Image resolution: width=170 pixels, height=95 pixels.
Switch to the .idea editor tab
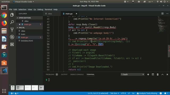click(x=52, y=14)
